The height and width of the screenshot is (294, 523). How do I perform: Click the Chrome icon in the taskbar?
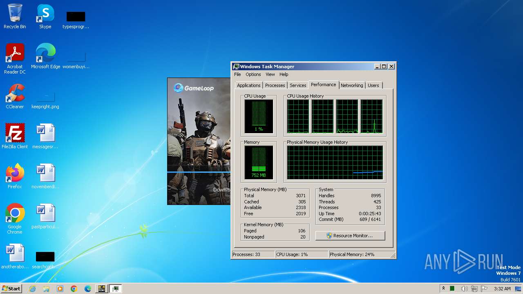(x=74, y=289)
